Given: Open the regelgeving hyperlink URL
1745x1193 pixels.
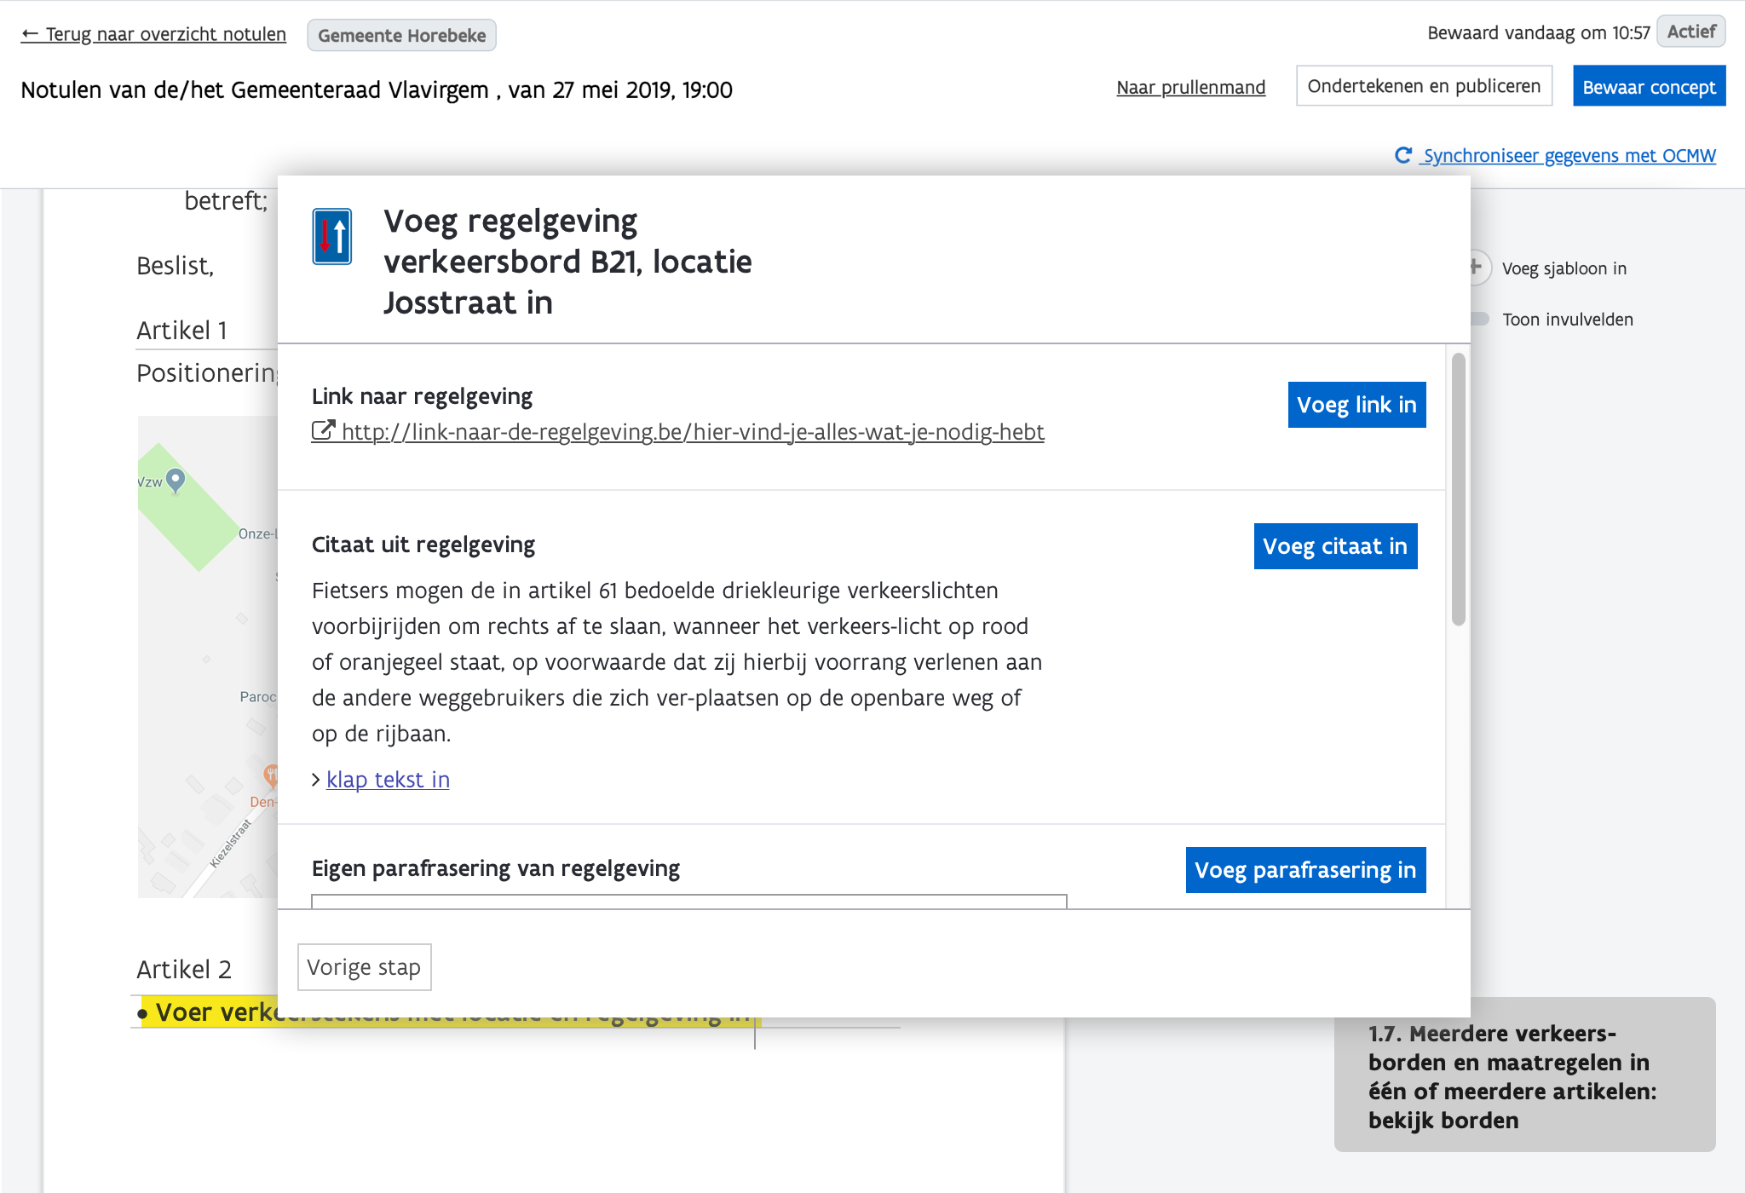Looking at the screenshot, I should [692, 432].
